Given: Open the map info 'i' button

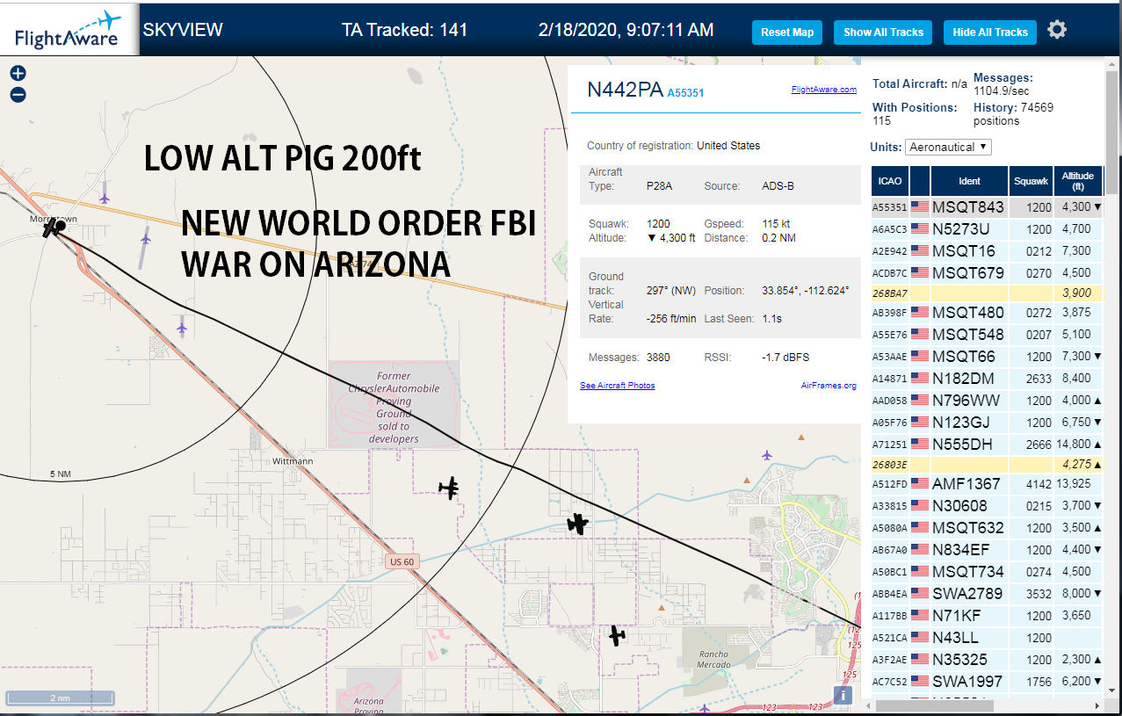Looking at the screenshot, I should 843,695.
